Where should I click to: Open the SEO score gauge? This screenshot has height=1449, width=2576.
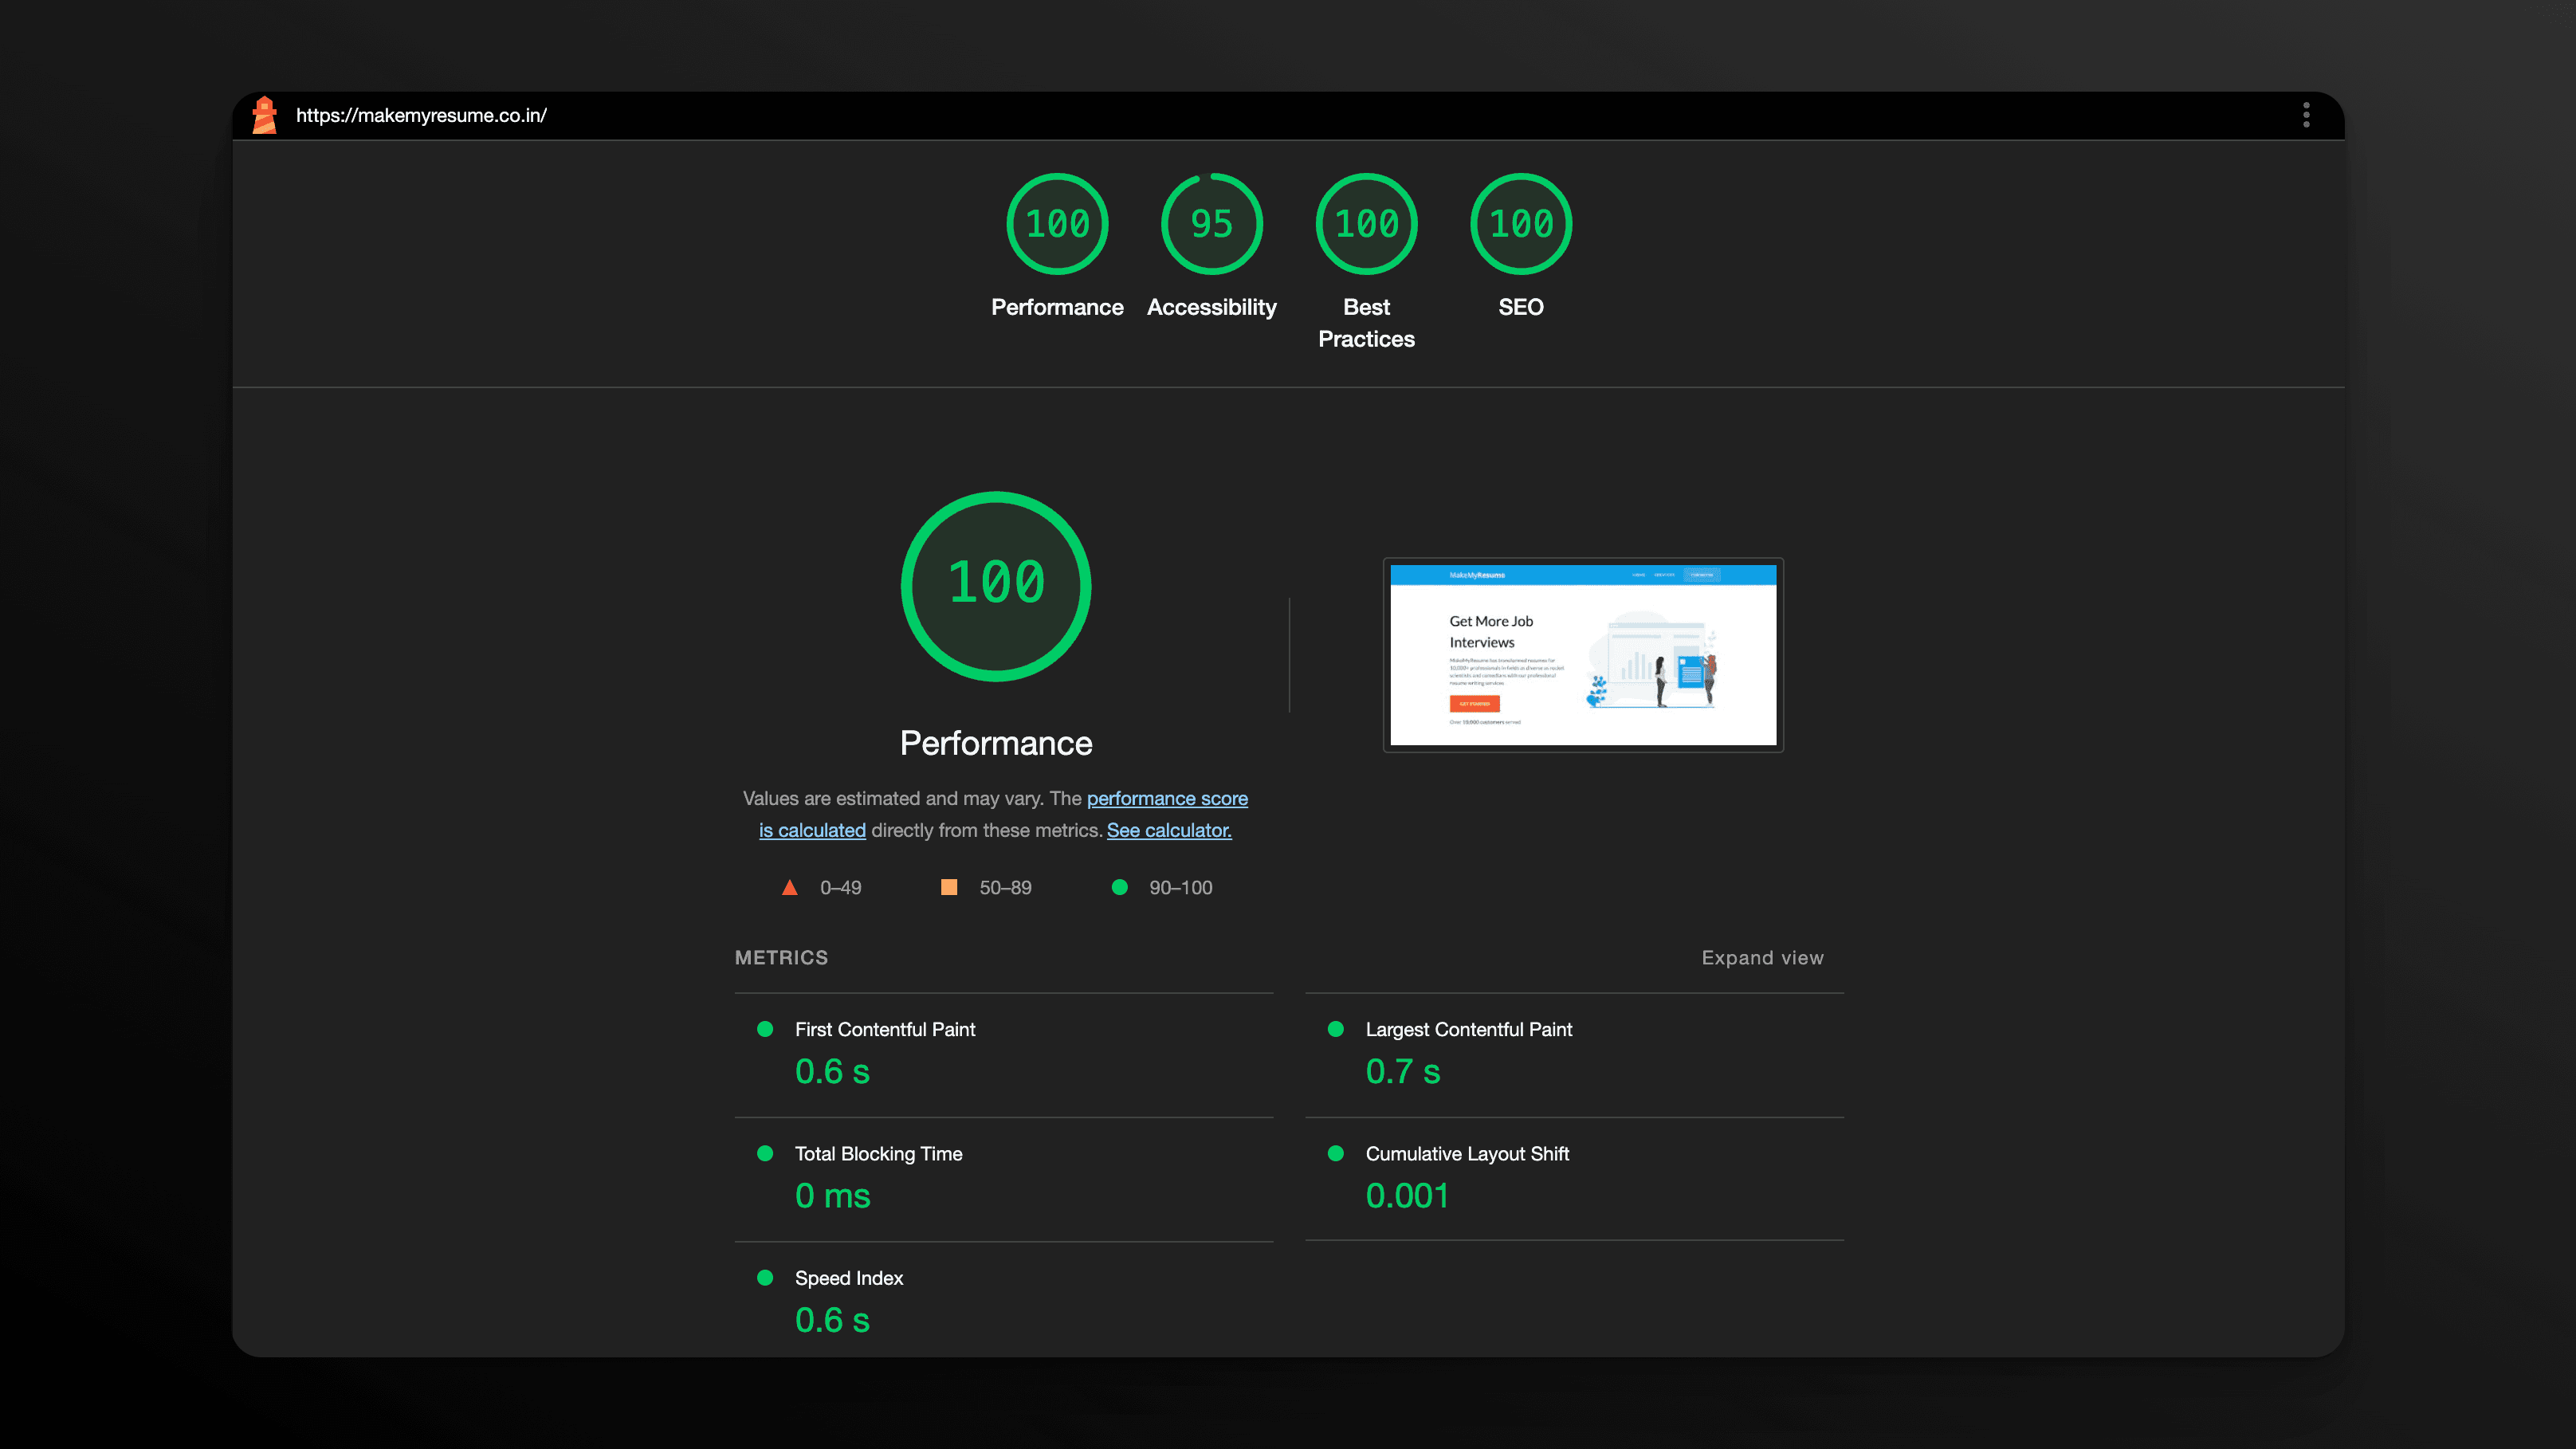1520,223
